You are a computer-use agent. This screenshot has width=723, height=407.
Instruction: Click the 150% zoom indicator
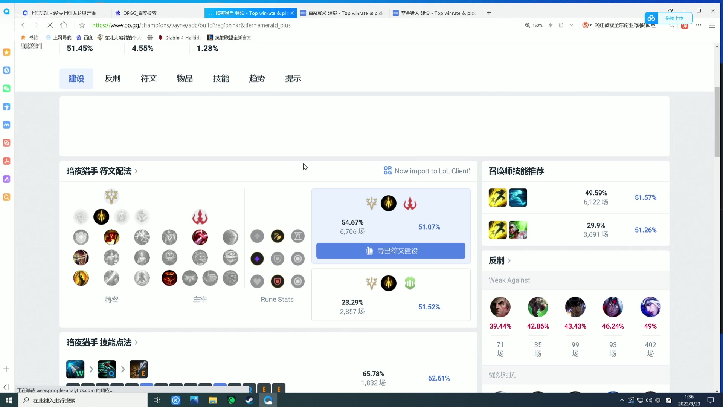click(x=534, y=25)
